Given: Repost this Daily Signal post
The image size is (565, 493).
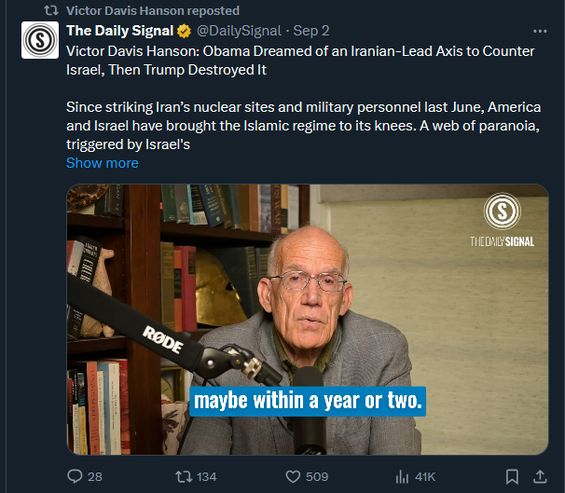Looking at the screenshot, I should coord(184,476).
